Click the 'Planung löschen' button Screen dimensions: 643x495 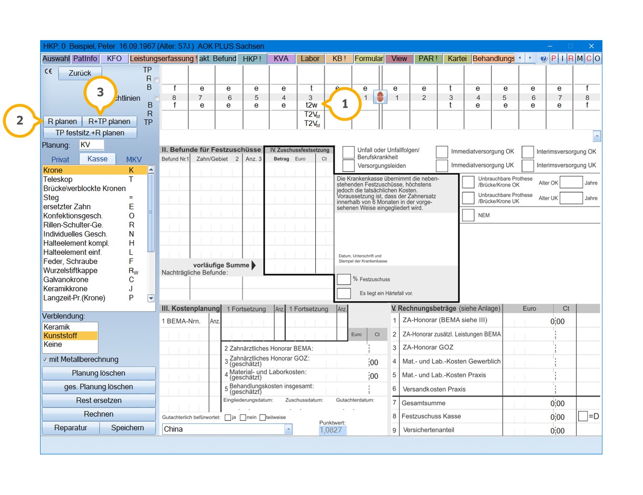point(99,373)
